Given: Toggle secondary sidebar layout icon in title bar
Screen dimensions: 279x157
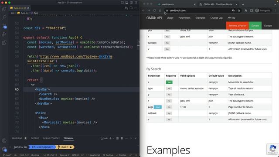Looking at the screenshot, I should coord(131,3).
